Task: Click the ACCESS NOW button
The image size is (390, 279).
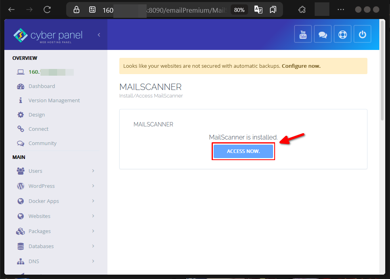Action: coord(243,151)
